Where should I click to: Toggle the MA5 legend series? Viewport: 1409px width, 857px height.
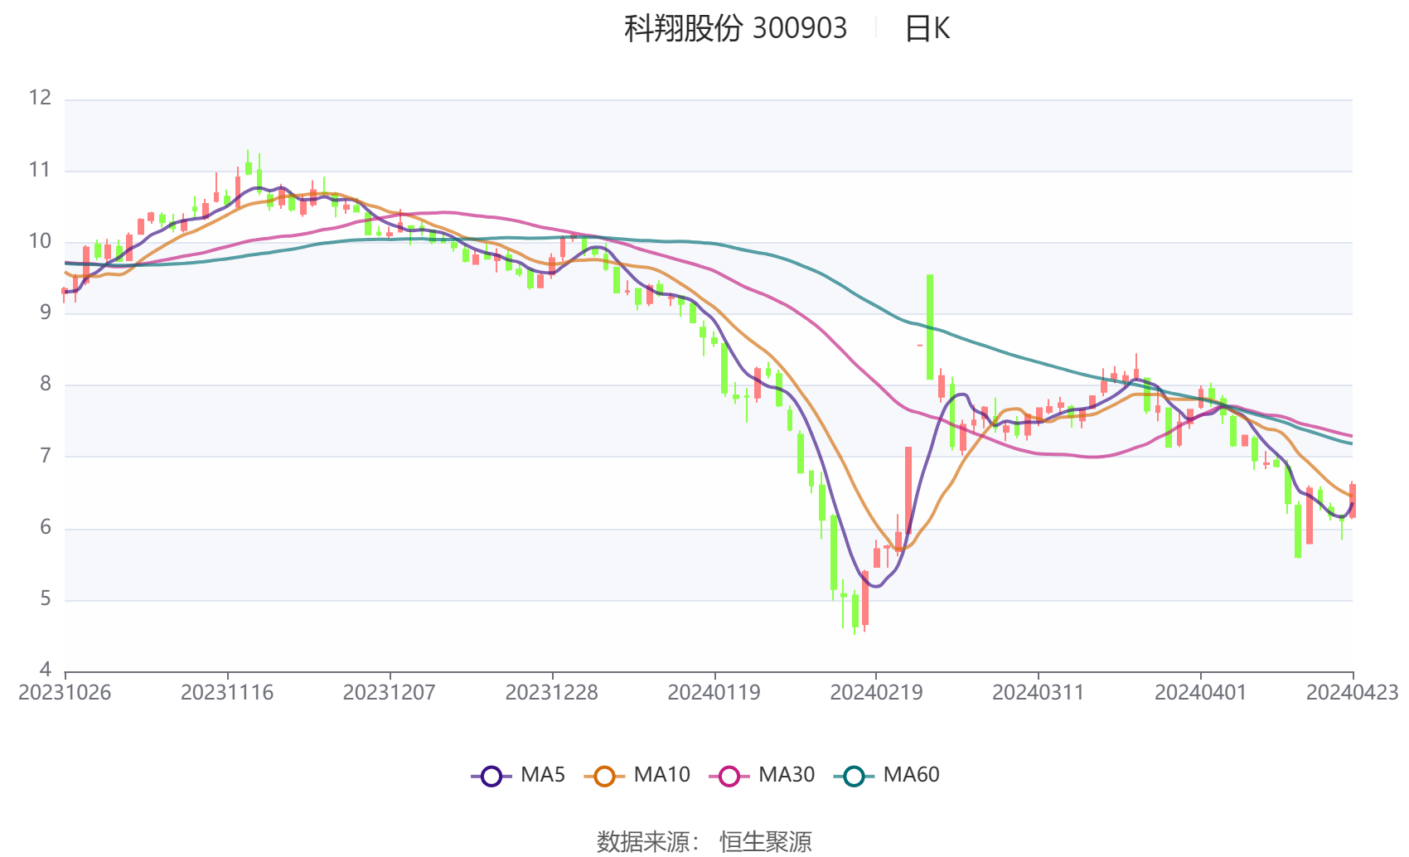518,776
